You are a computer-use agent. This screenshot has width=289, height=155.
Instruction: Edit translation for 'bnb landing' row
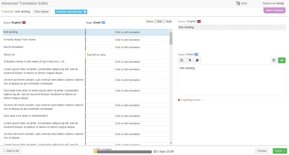[127, 32]
